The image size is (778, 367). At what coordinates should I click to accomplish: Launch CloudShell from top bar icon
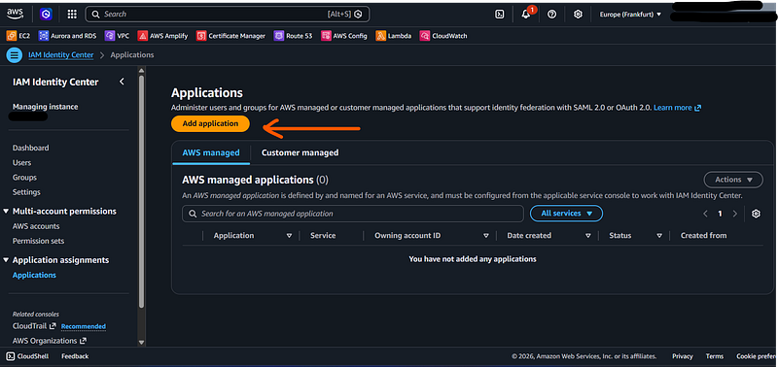[x=500, y=15]
